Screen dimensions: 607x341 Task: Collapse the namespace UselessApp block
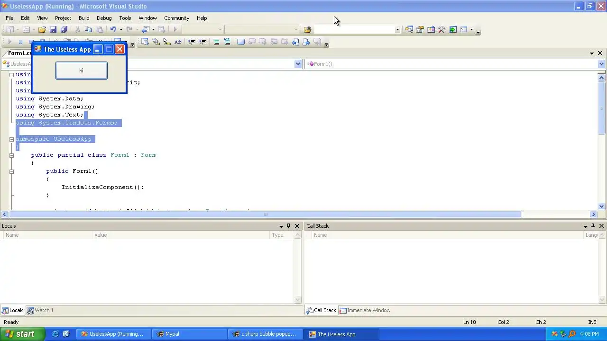pos(11,139)
